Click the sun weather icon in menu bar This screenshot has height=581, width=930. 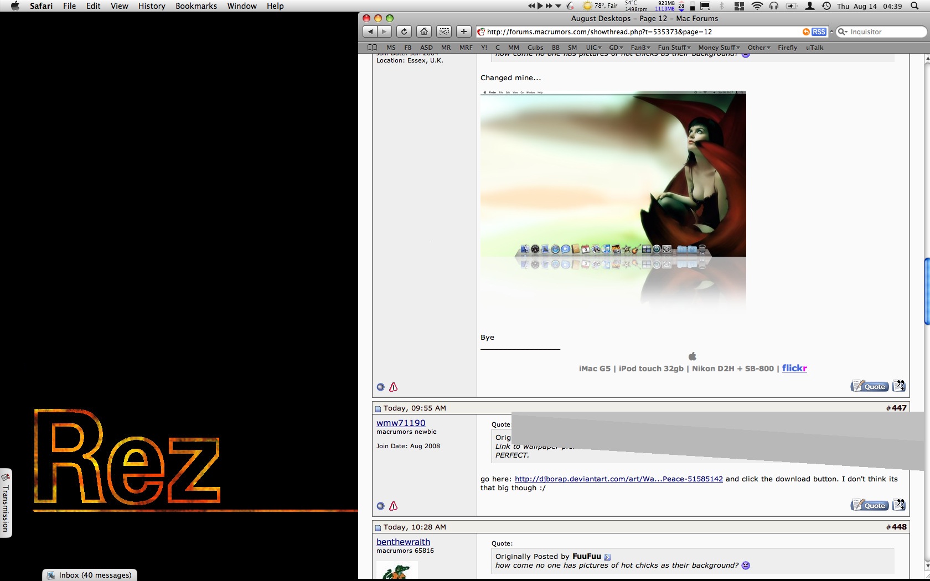(587, 6)
